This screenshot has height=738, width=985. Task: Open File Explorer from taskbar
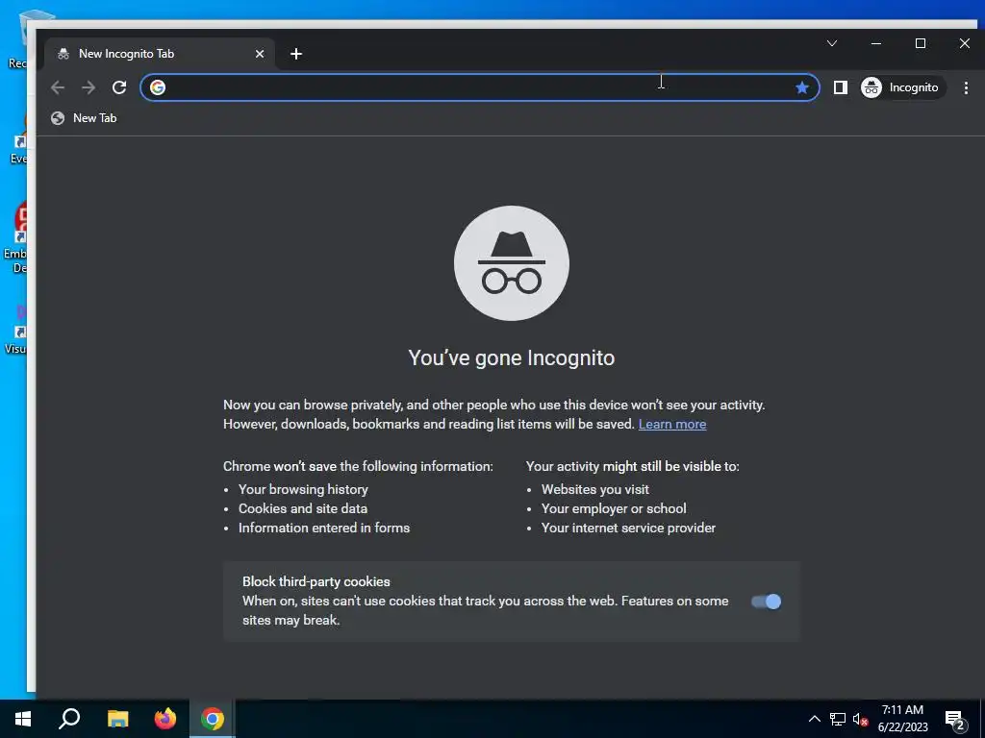(117, 719)
